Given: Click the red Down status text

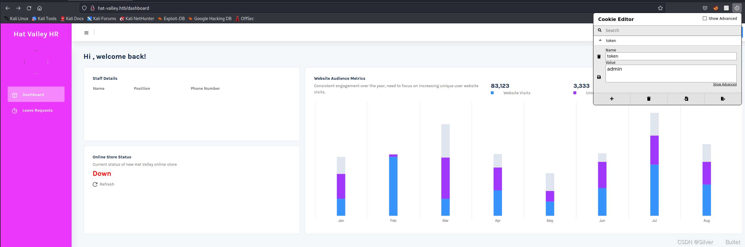Looking at the screenshot, I should (x=102, y=174).
